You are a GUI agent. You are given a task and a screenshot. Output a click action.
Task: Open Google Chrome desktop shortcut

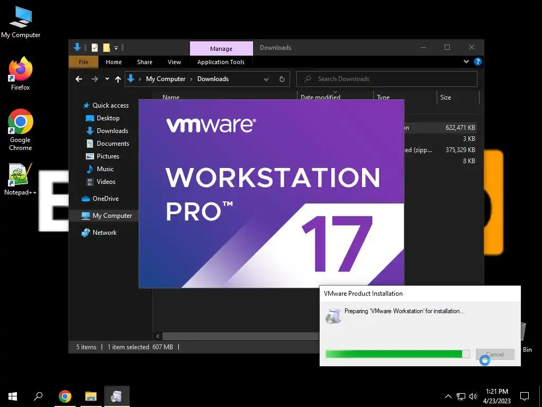[21, 129]
